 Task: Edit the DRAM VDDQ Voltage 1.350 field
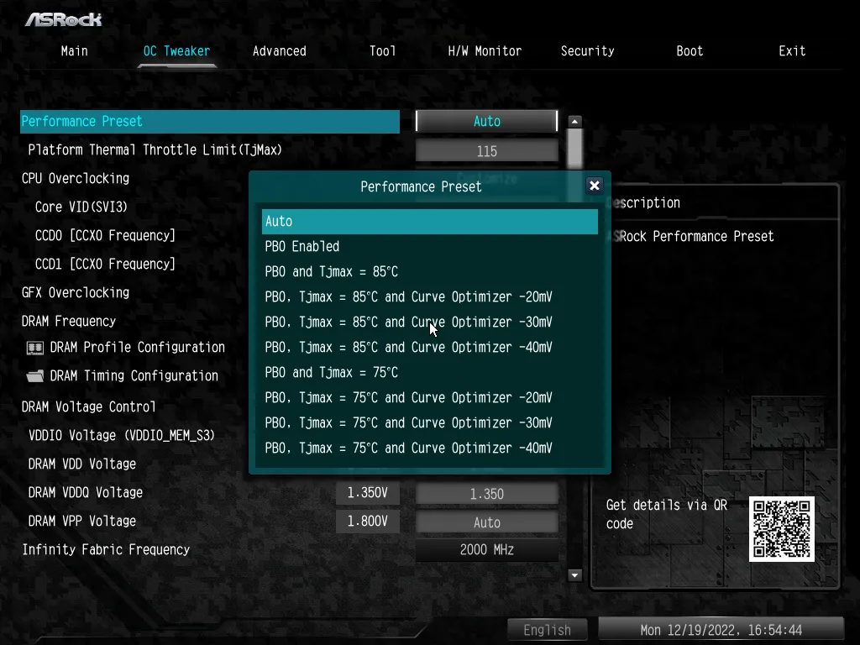coord(487,494)
